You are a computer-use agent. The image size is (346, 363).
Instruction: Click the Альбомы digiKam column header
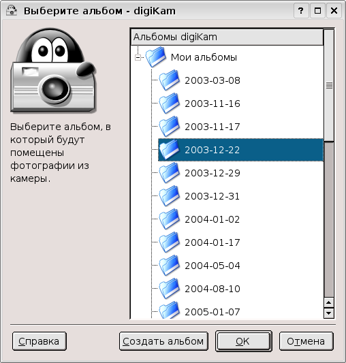point(227,37)
